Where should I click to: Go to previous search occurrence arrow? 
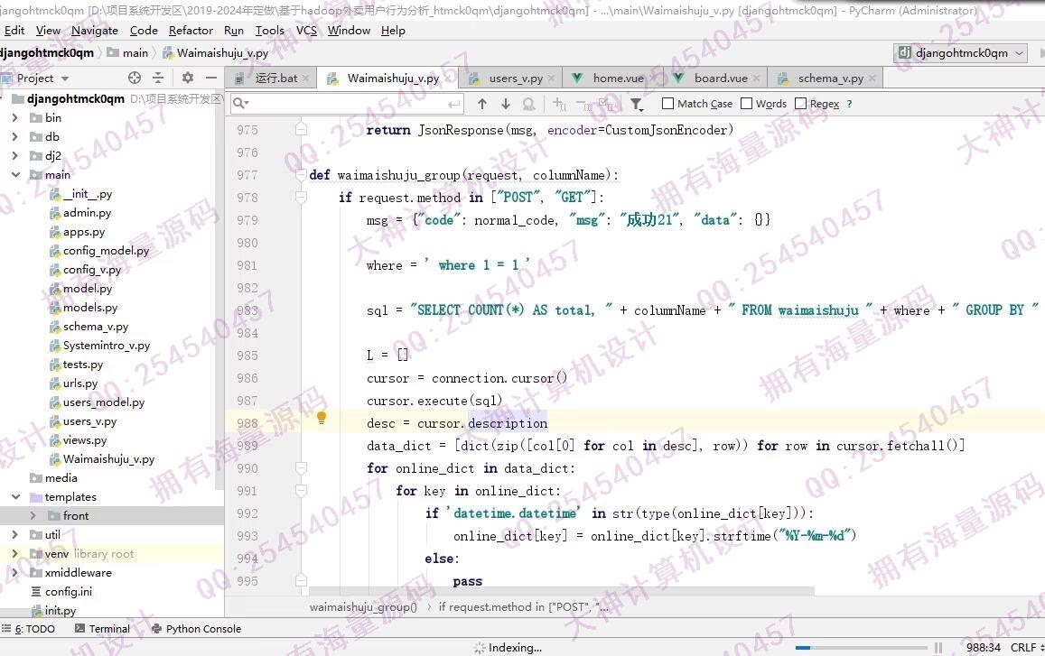coord(482,104)
